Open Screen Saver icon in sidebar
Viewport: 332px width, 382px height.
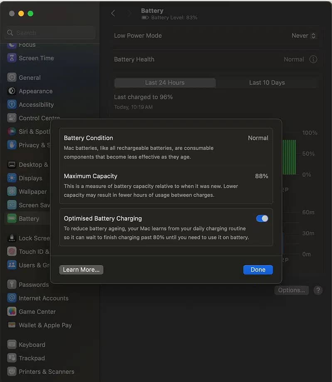pos(12,205)
